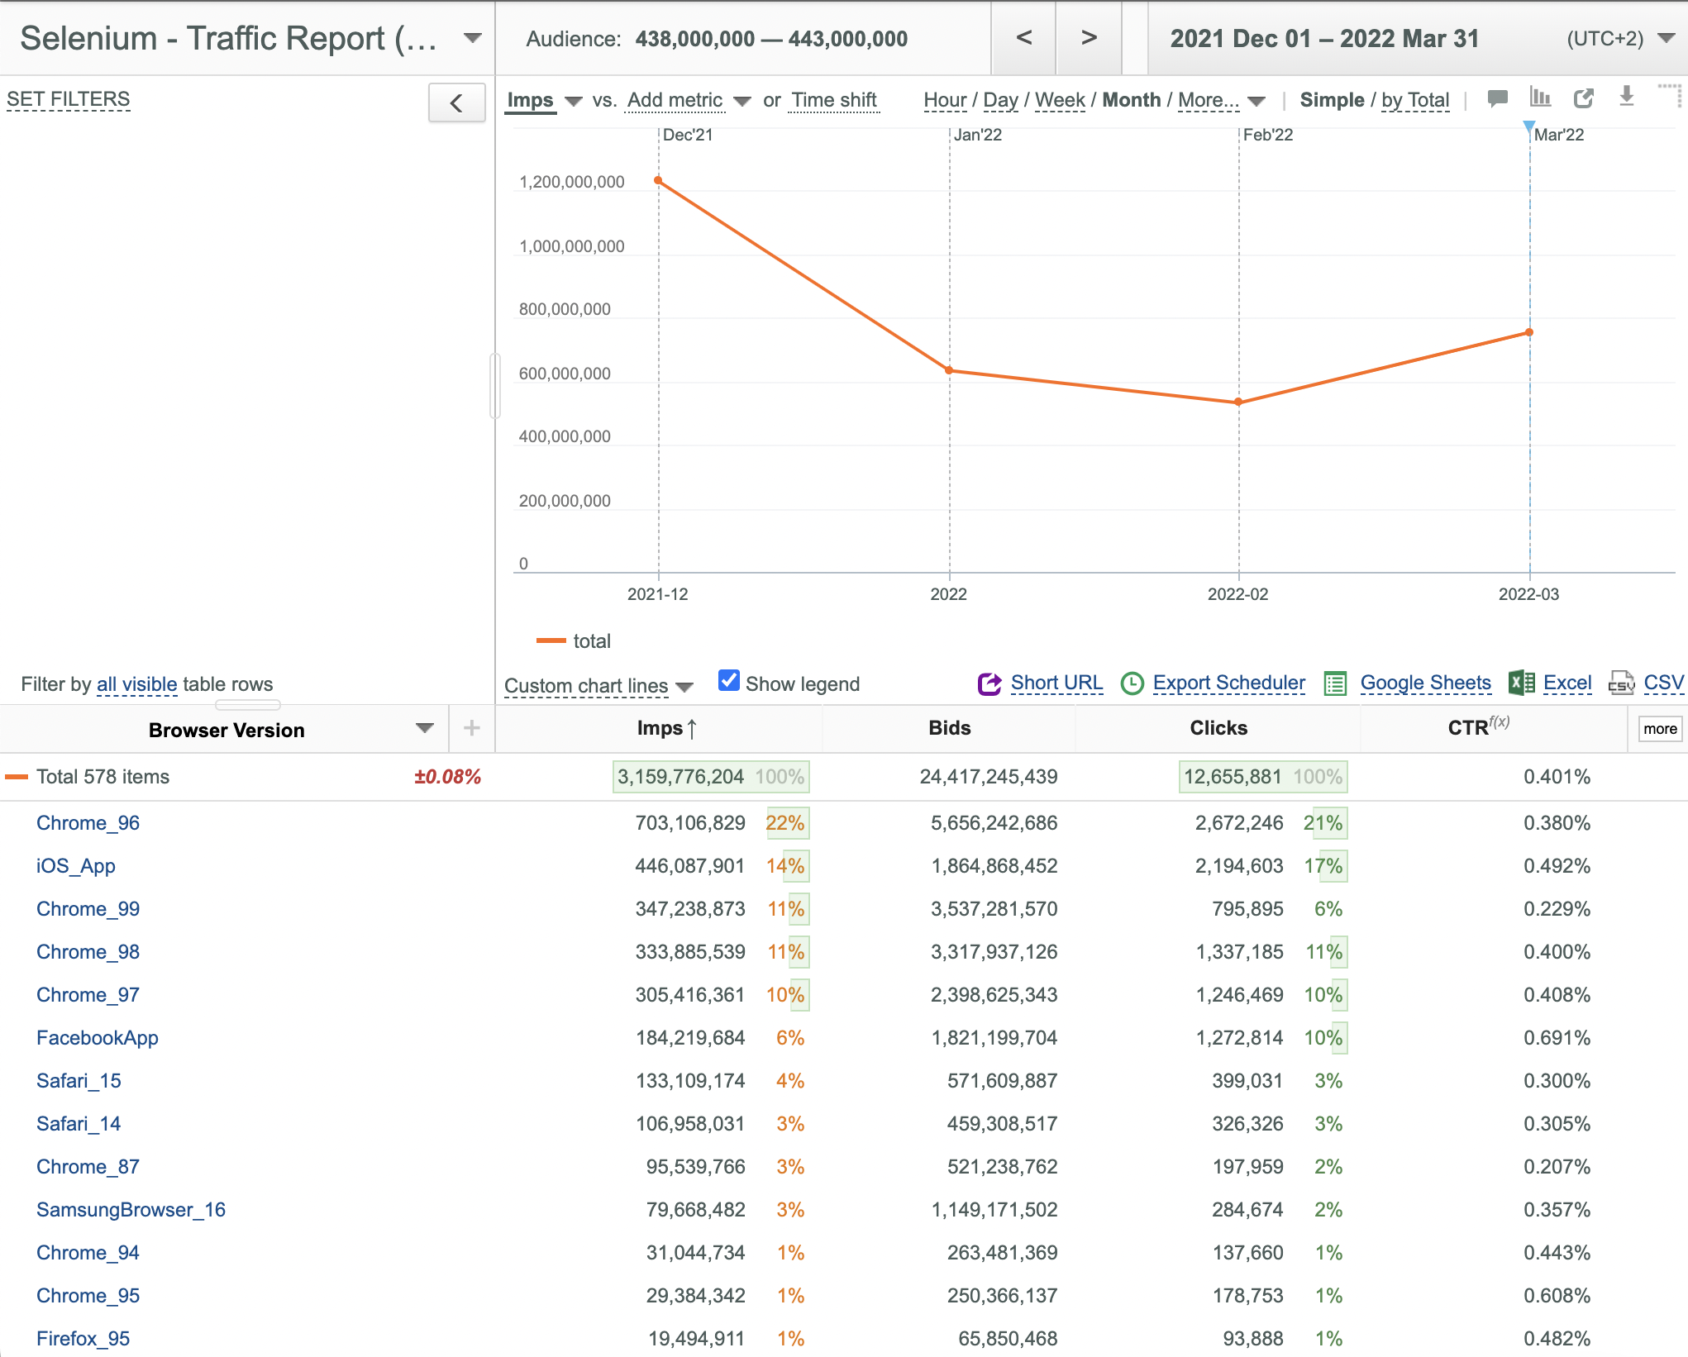This screenshot has height=1357, width=1688.
Task: Click the download arrow icon
Action: [1626, 97]
